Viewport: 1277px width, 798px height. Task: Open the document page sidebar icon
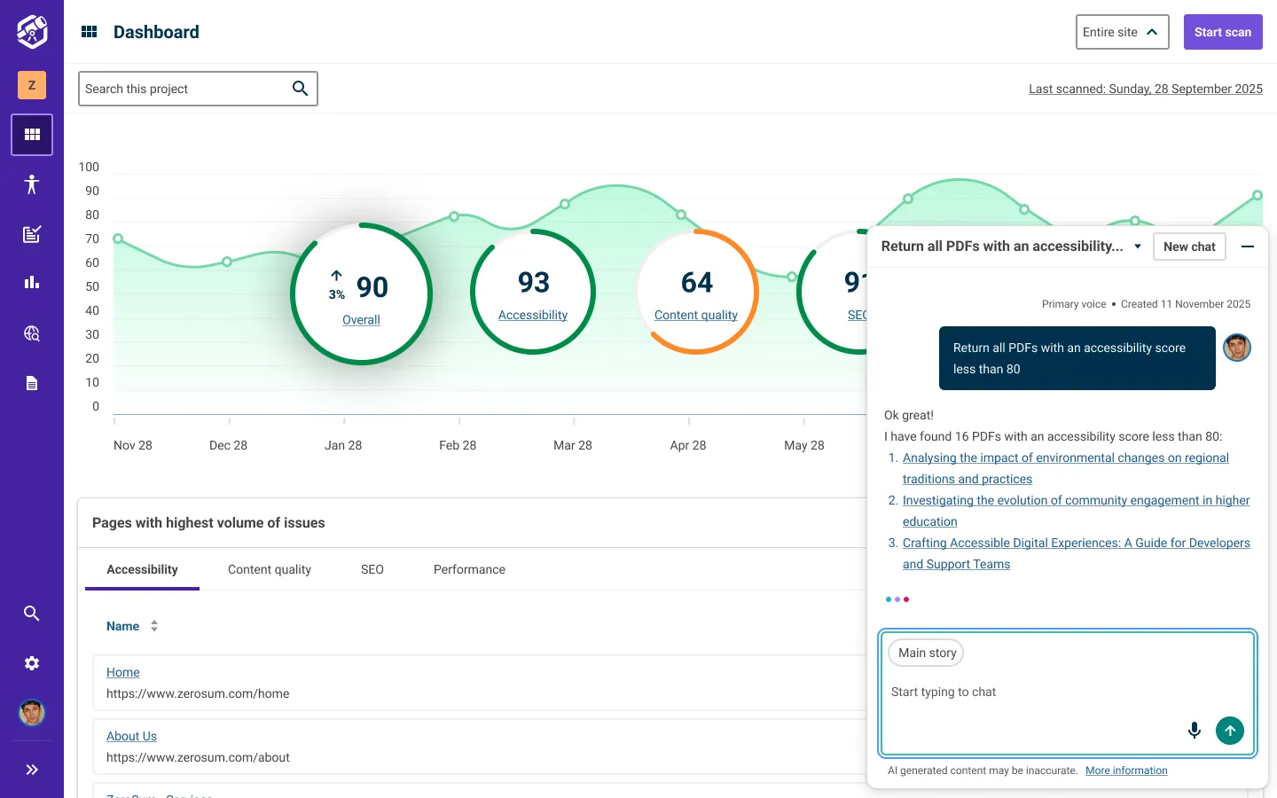32,383
